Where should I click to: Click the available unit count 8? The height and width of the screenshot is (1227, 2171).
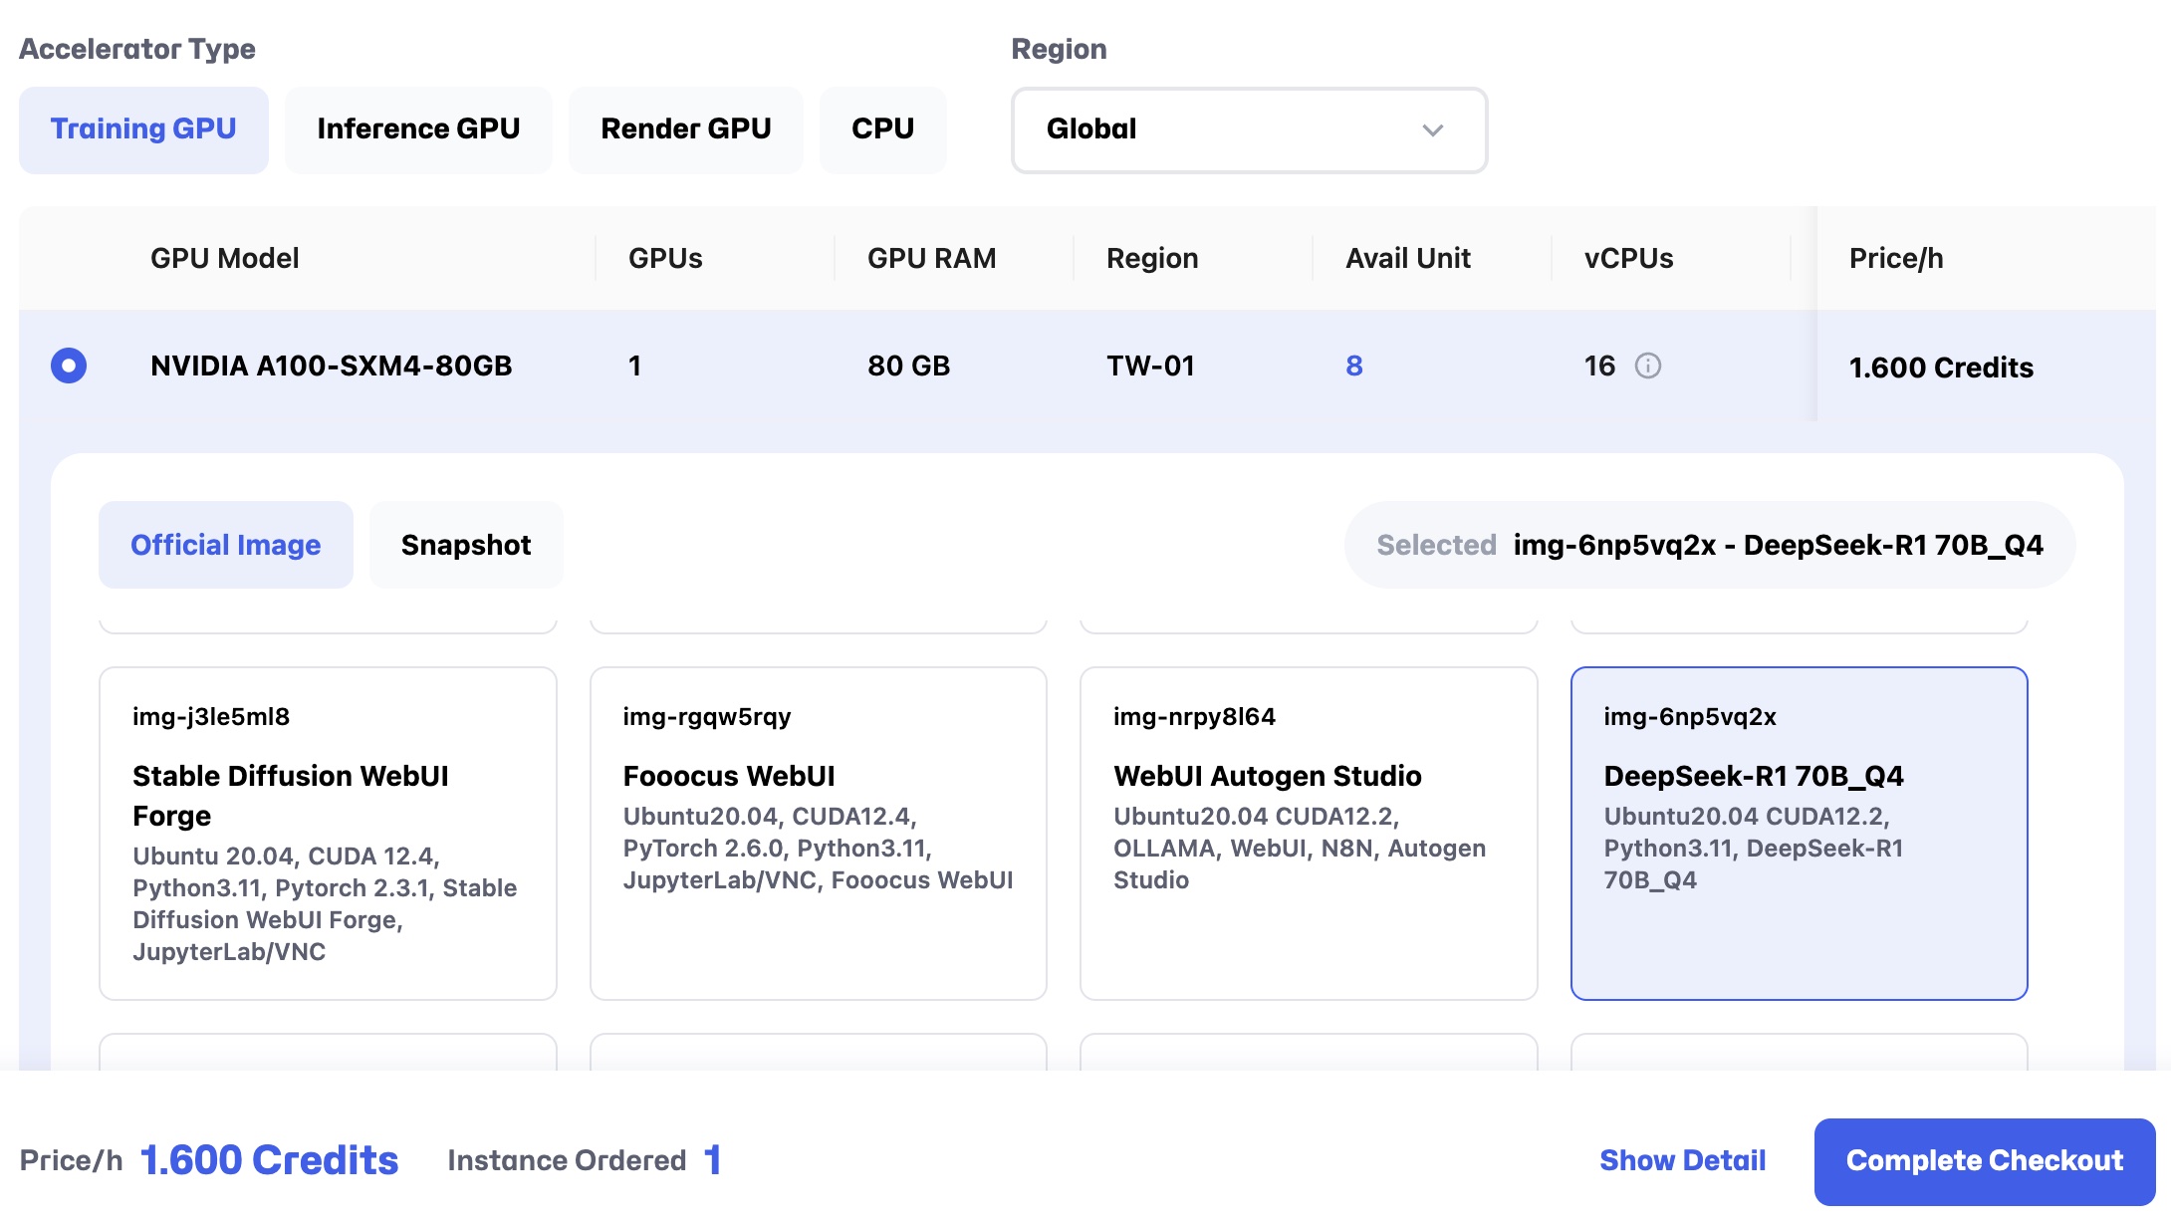pos(1353,366)
